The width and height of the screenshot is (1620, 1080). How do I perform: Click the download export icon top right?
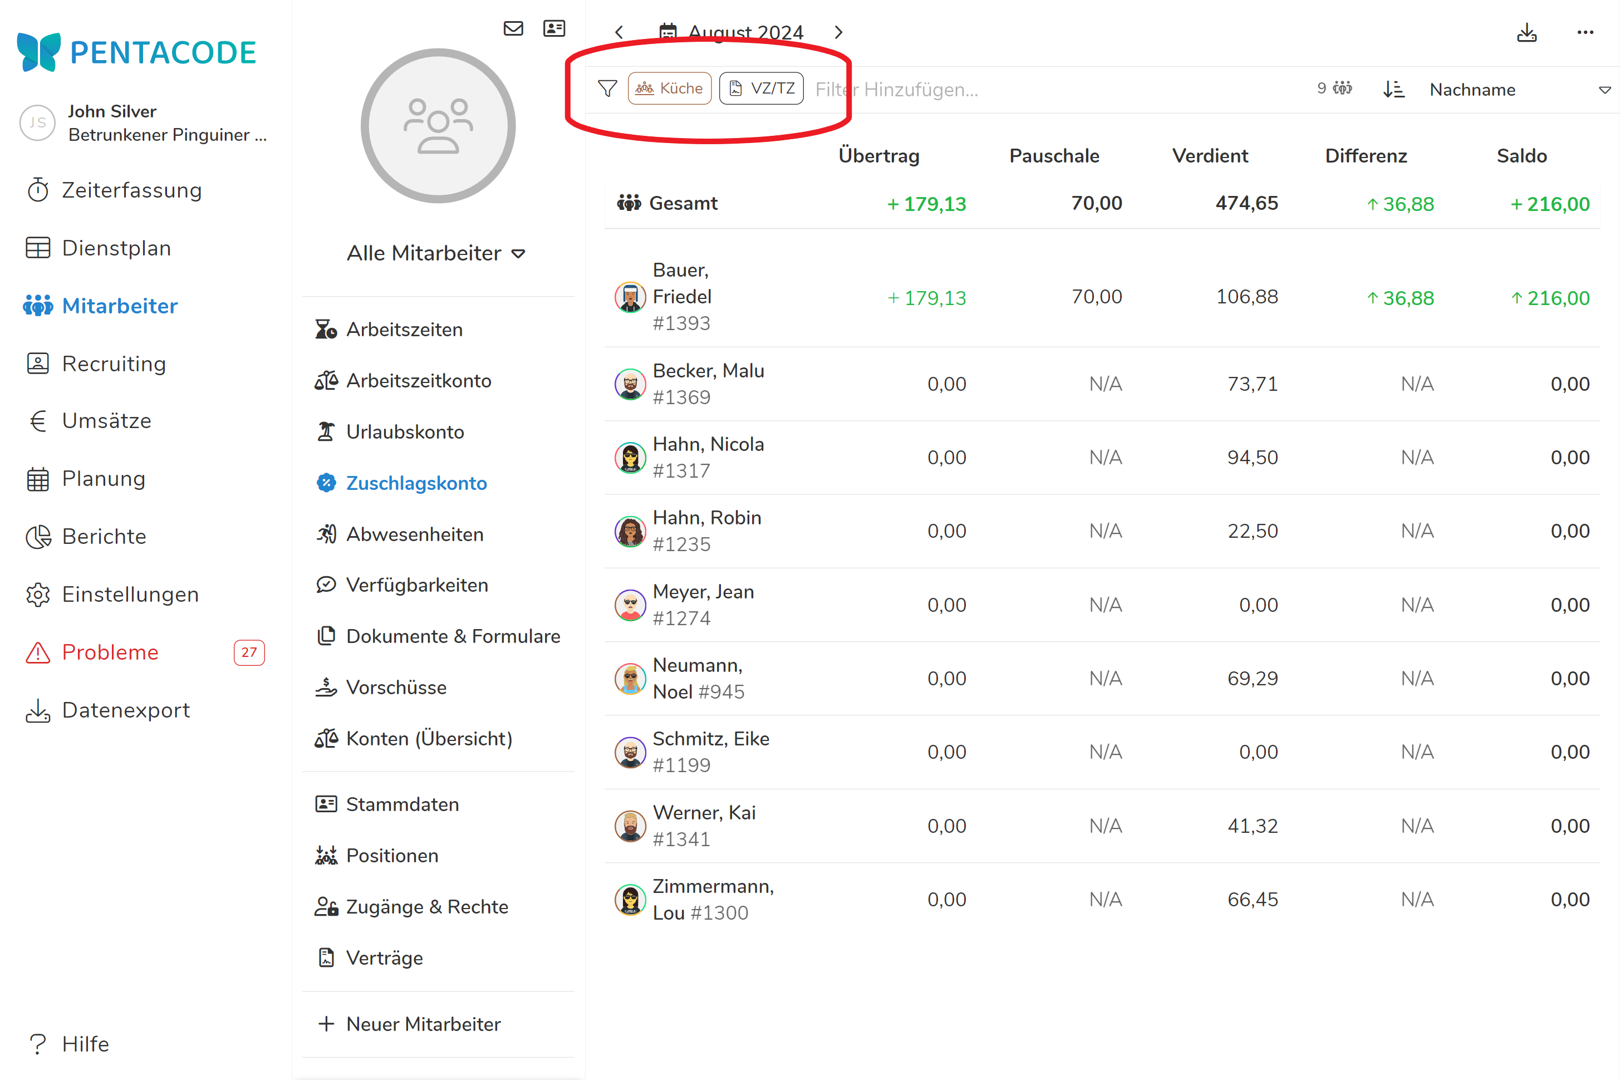(x=1526, y=32)
